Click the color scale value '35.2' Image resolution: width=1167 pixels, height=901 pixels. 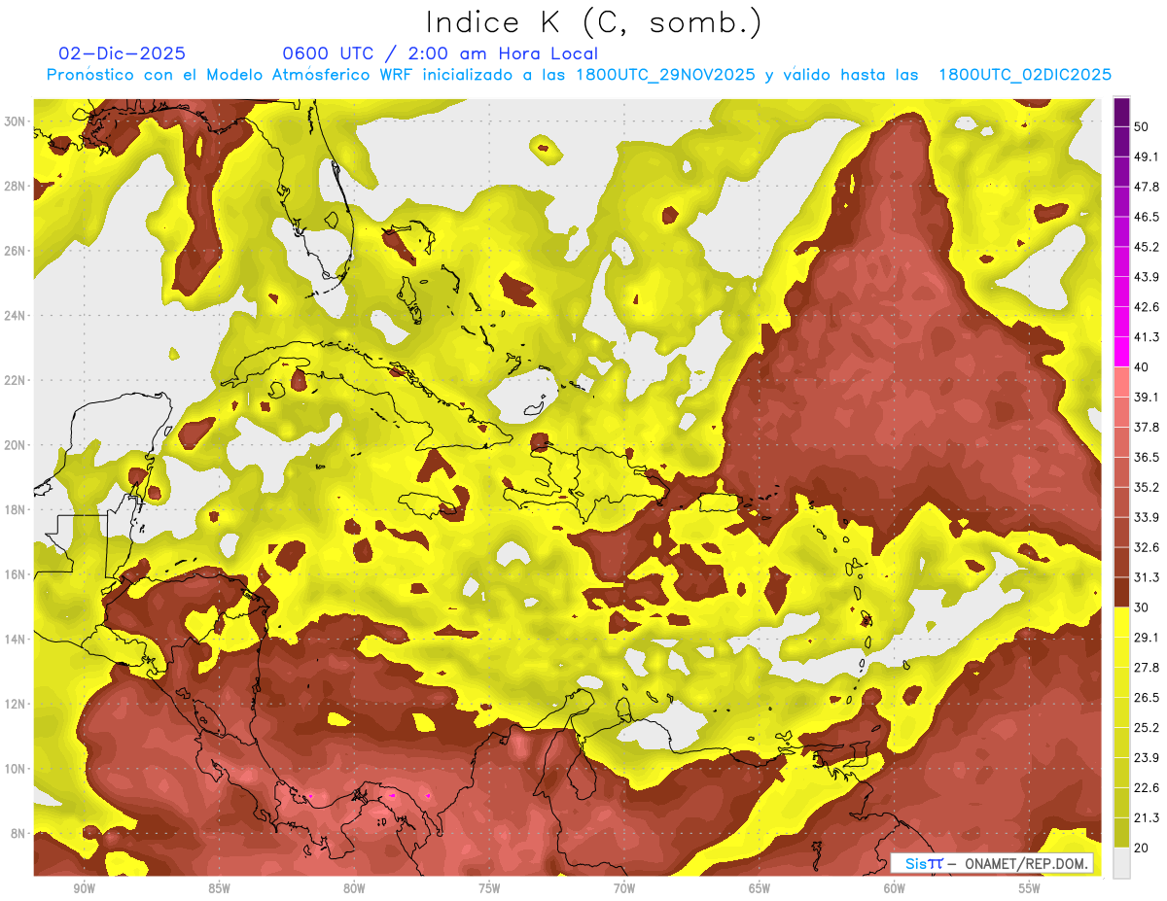[1146, 487]
